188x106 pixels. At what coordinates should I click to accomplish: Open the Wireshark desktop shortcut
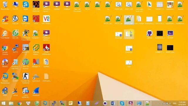36,92
